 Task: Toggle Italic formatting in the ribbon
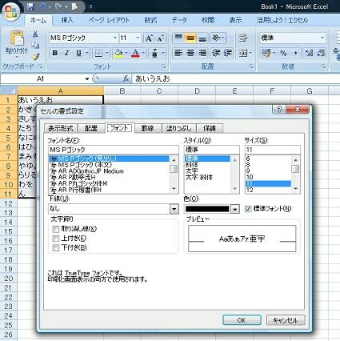[66, 53]
